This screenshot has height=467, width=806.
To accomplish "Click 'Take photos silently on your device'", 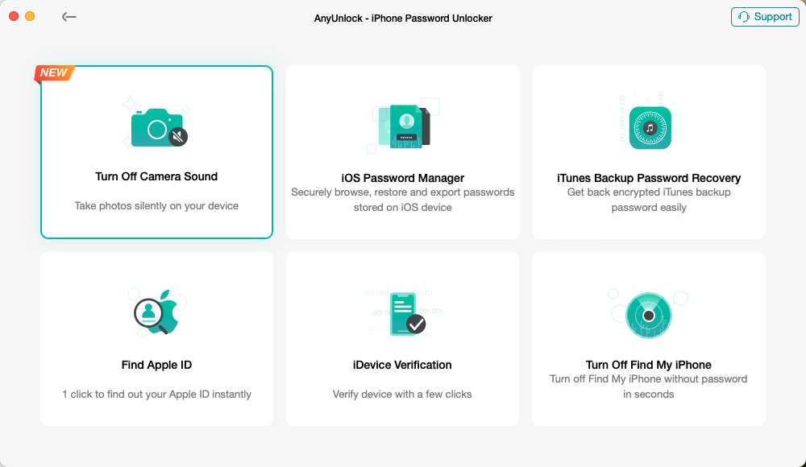I will [156, 205].
